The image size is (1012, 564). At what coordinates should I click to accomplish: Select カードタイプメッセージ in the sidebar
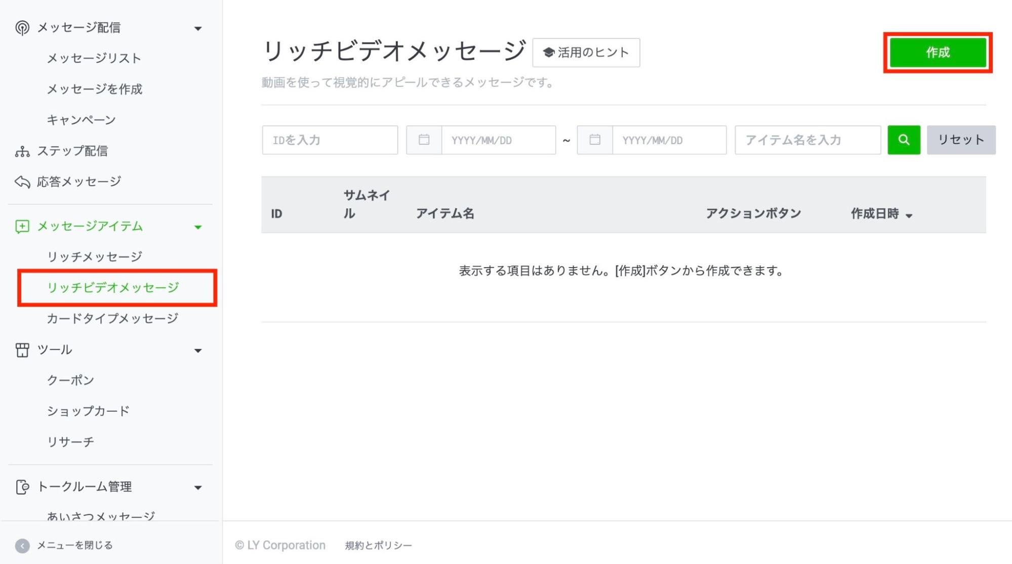tap(111, 318)
